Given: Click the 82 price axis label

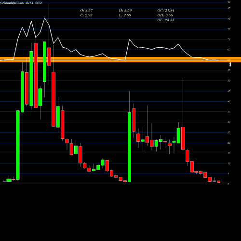Looking at the screenshot, I should click(x=229, y=19).
